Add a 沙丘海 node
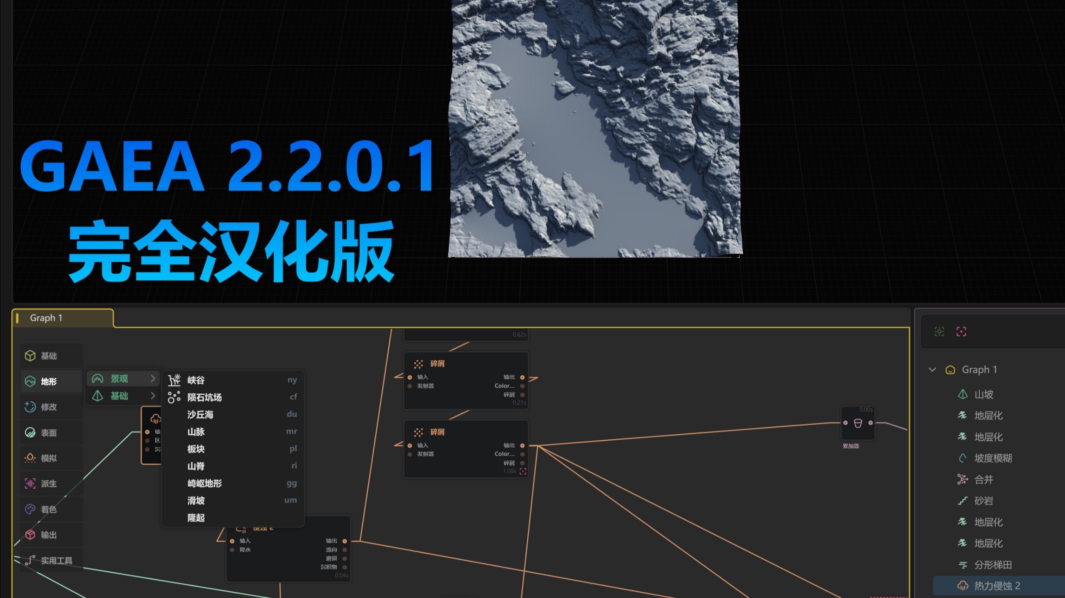 [x=233, y=414]
